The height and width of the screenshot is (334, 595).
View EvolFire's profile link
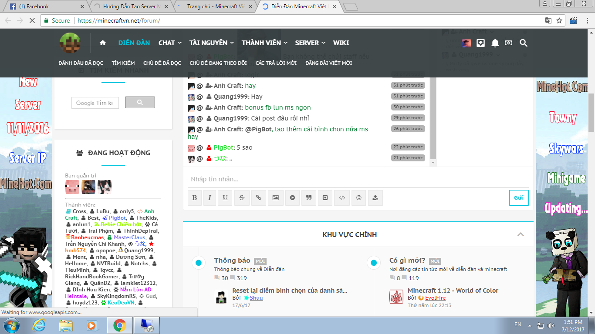(435, 298)
